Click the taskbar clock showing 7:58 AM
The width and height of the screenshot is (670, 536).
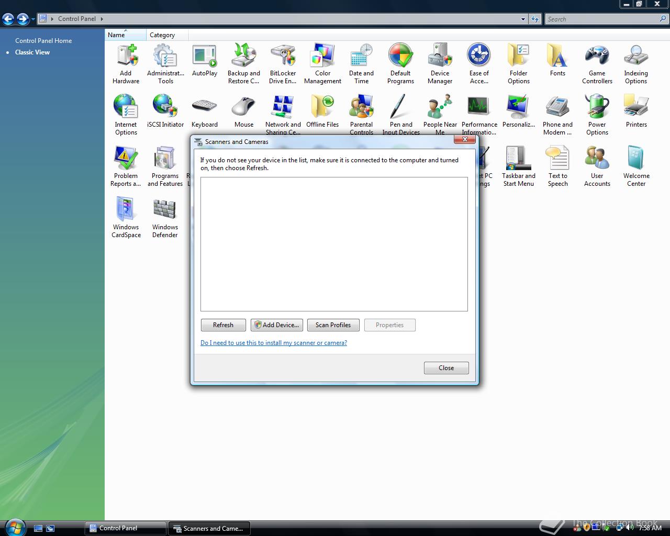coord(650,528)
